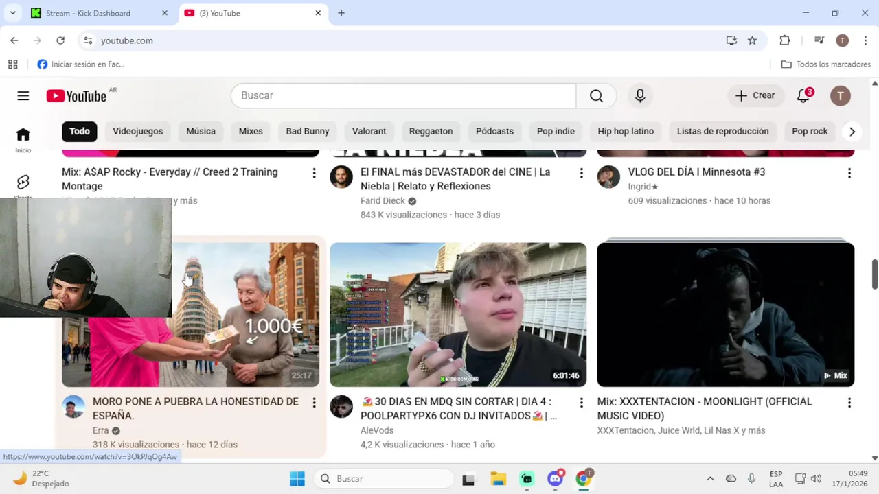Select the Pódcasts filter chip
The width and height of the screenshot is (879, 494).
coord(494,131)
